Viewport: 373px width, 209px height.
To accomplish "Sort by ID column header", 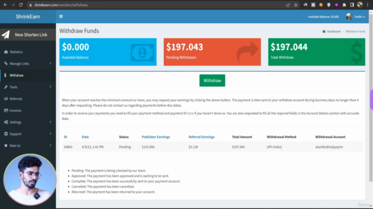I will (65, 137).
